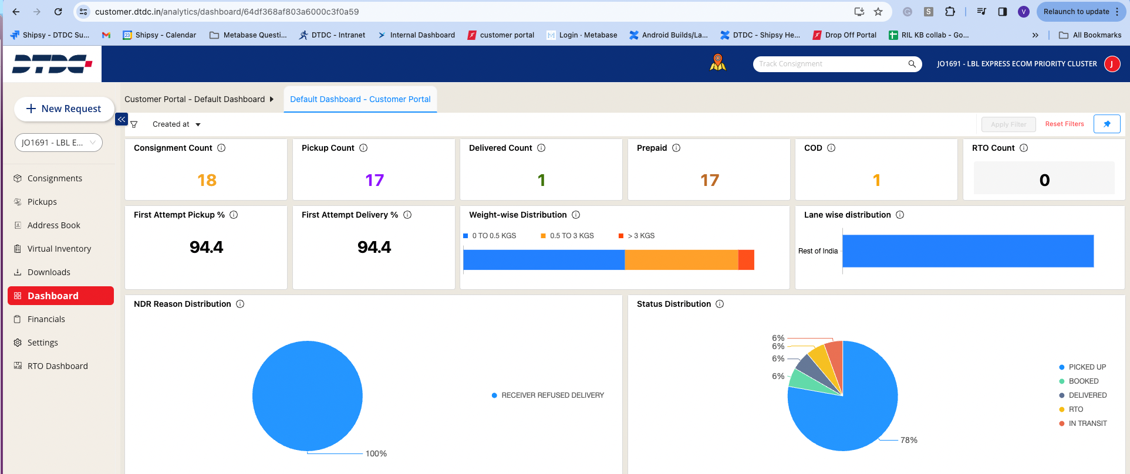Click the red J user avatar
Viewport: 1130px width, 474px height.
tap(1112, 64)
